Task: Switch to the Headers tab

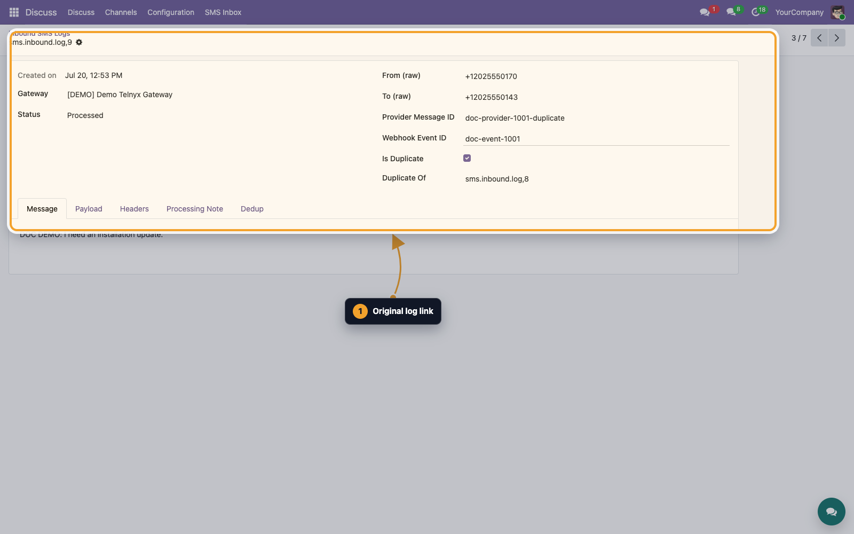Action: point(135,209)
